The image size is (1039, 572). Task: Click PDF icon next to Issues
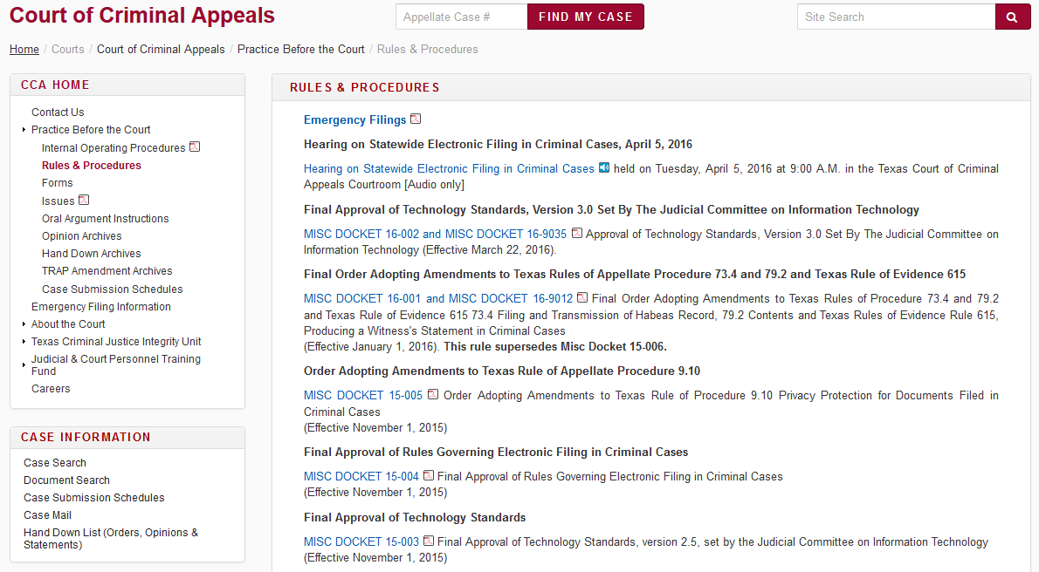[84, 200]
